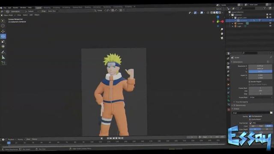Open View Layer properties tab

point(228,71)
